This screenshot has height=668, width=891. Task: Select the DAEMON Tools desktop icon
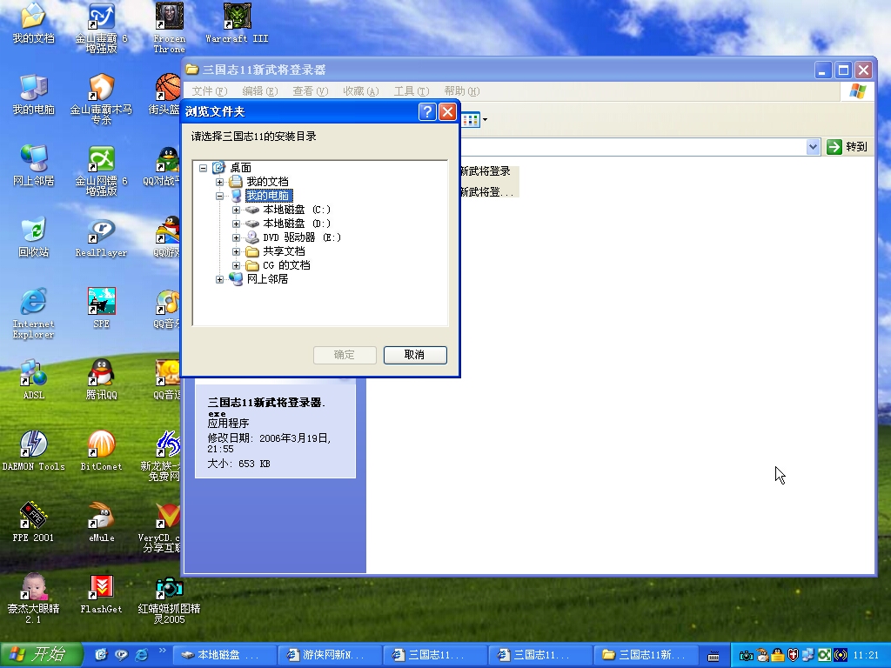[33, 445]
